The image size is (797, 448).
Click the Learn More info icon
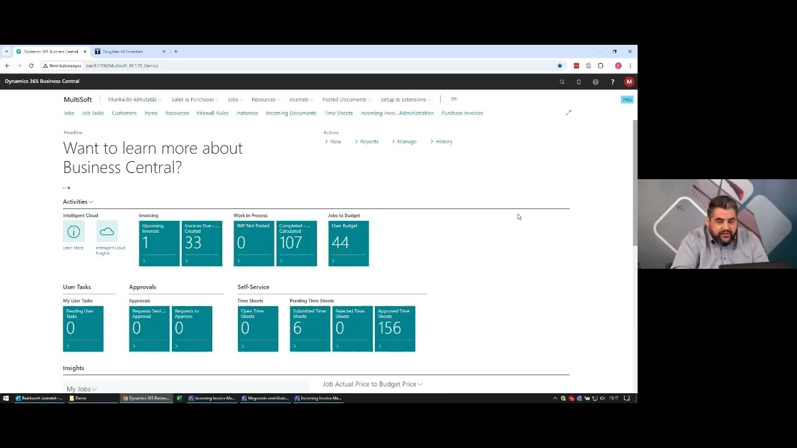[x=73, y=232]
